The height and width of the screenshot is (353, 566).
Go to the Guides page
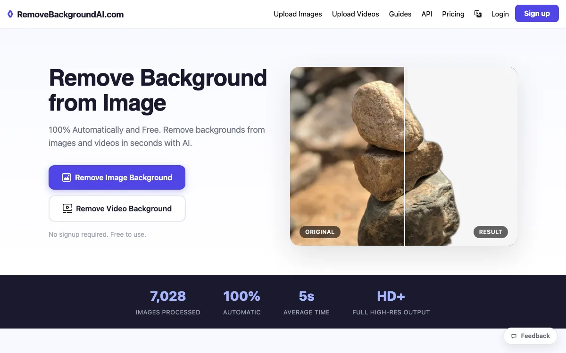[400, 14]
